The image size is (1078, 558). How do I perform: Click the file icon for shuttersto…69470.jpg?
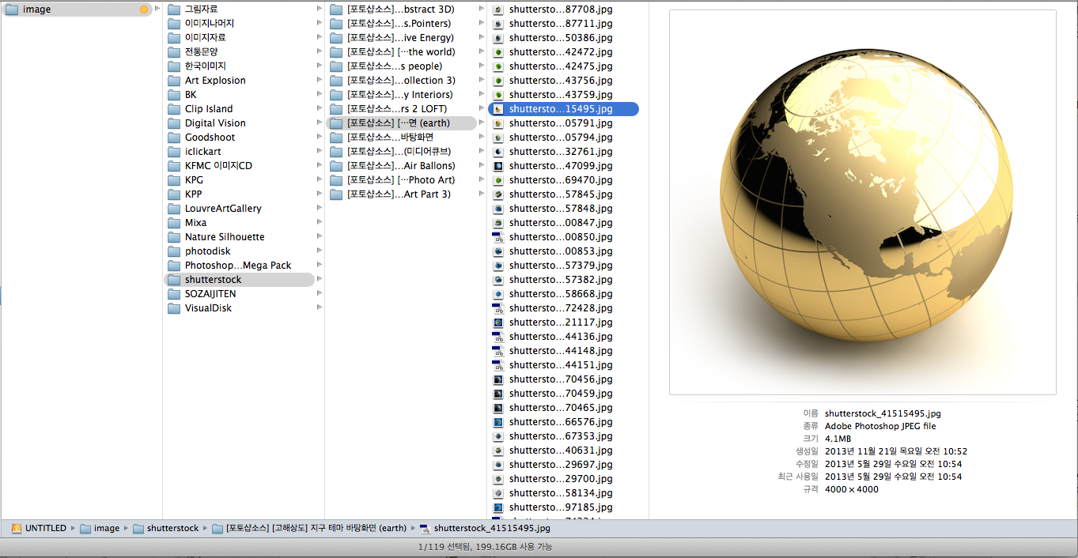498,180
